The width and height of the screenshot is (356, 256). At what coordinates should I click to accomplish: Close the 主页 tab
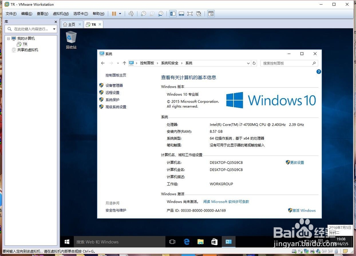point(80,24)
